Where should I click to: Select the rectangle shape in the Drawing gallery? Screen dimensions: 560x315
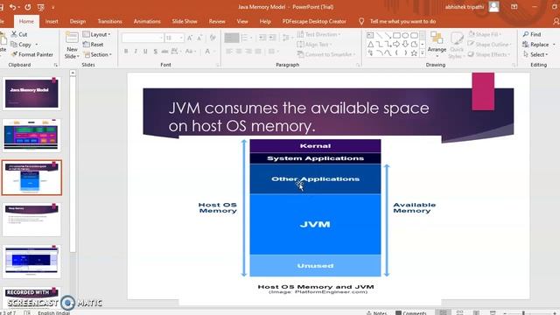point(396,35)
